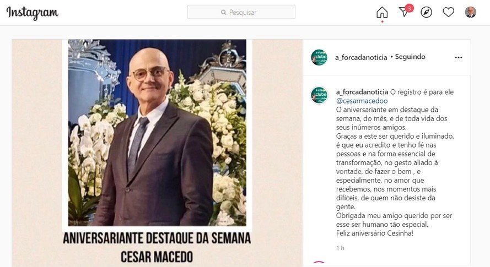Open the a_forcadanoticia profile from the post header
The height and width of the screenshot is (267, 490).
pos(361,57)
